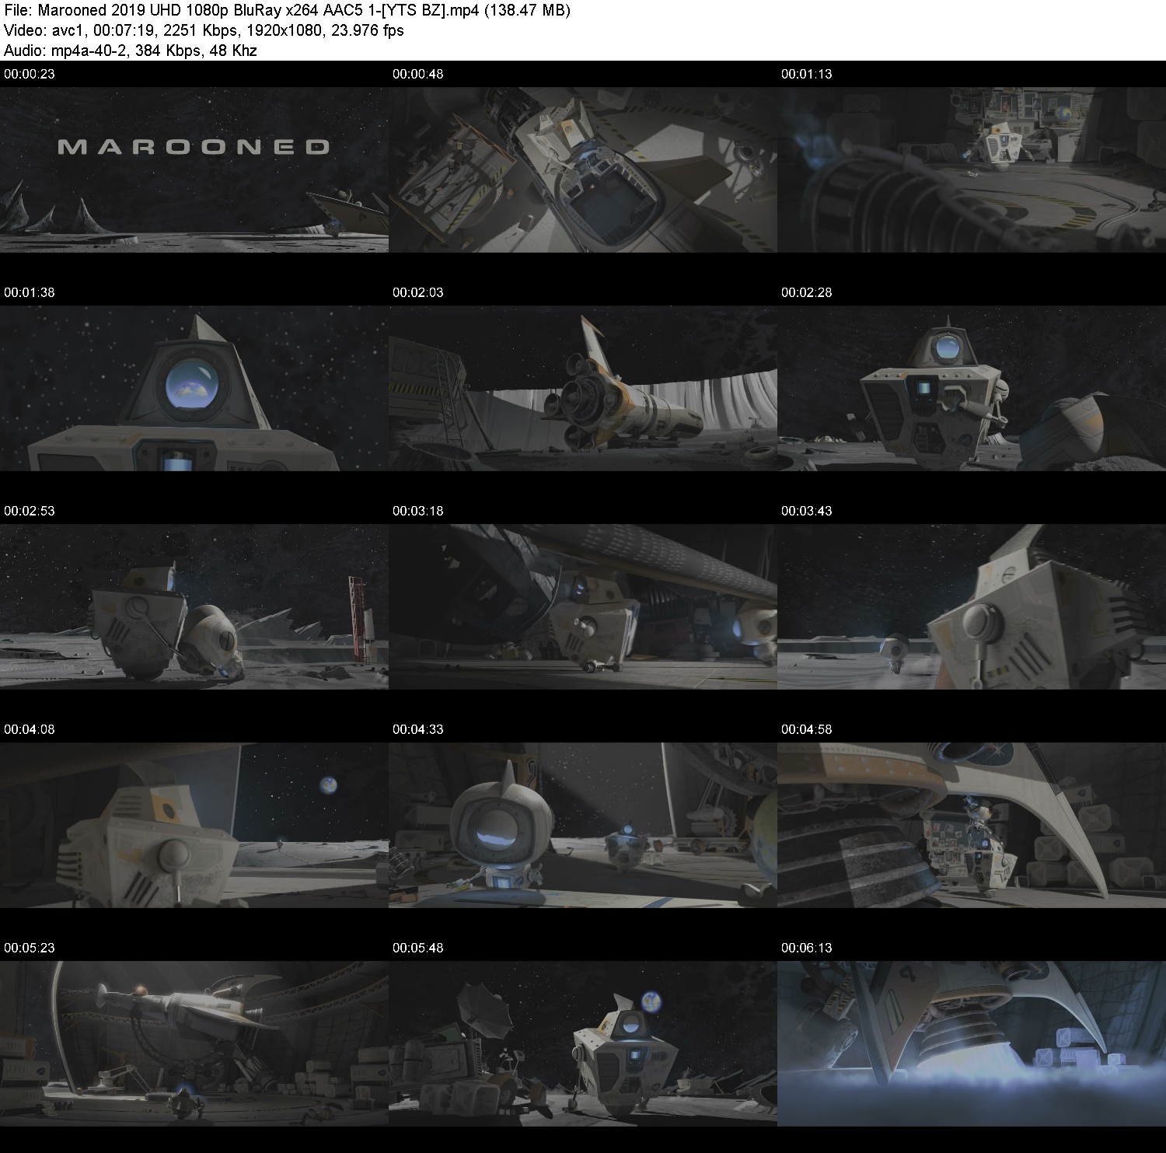
Task: Click the timestamp label 00:03:18
Action: click(418, 511)
